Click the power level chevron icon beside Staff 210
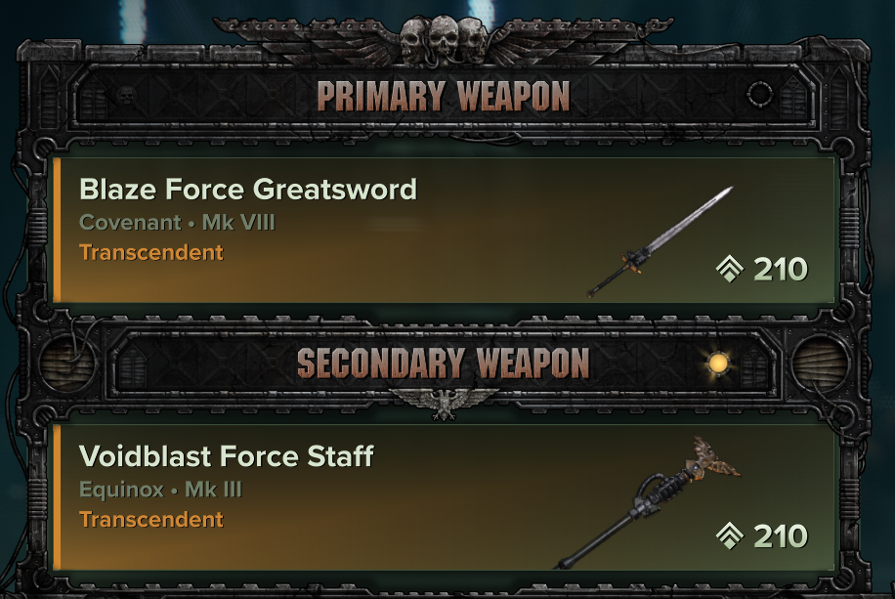The height and width of the screenshot is (599, 895). pyautogui.click(x=730, y=535)
